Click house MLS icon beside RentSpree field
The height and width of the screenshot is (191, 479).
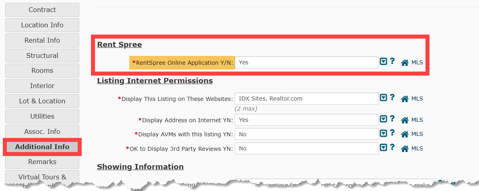405,63
